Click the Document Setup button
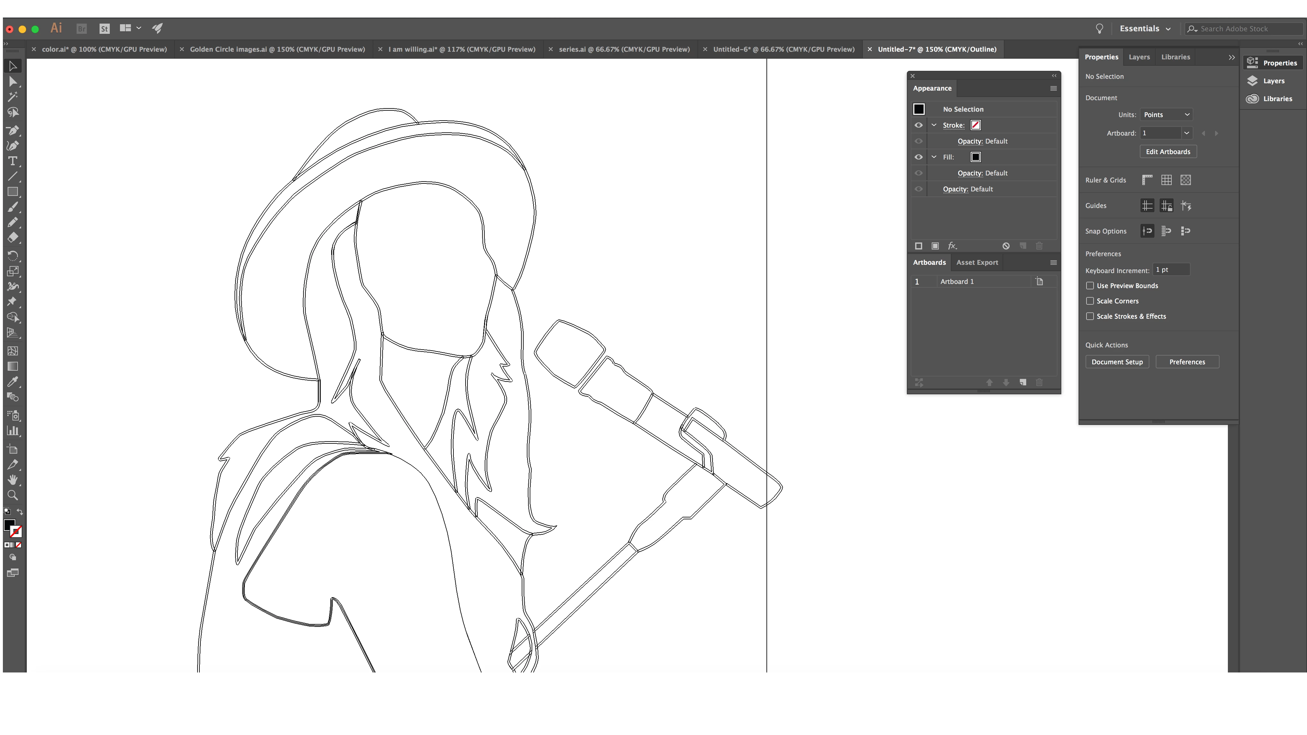Screen dimensions: 1307x735 [x=1117, y=362]
